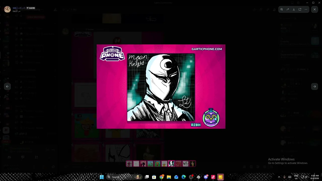The image size is (322, 181).
Task: Click the Moon Knight drawing image
Action: pos(161,86)
